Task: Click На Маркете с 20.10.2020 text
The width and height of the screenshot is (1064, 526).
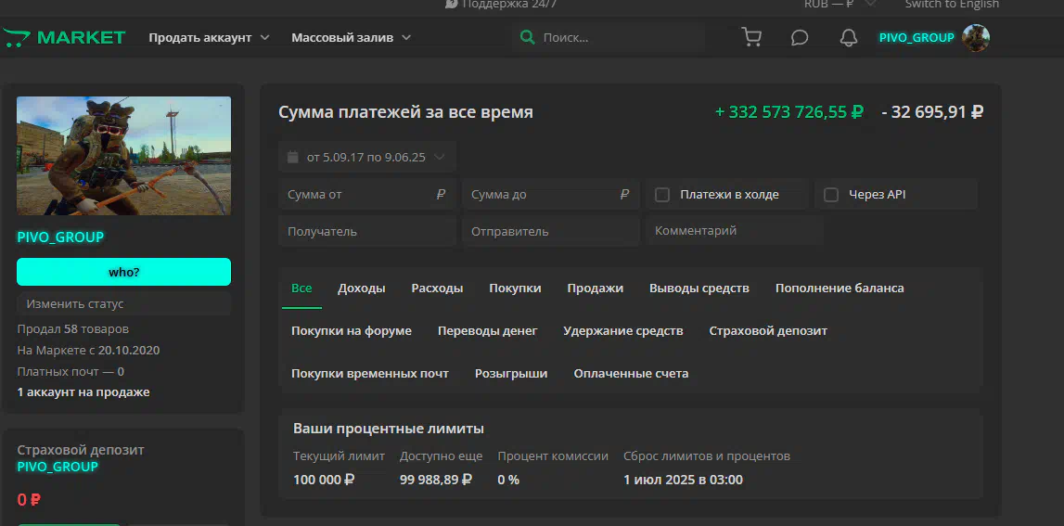Action: click(x=88, y=351)
